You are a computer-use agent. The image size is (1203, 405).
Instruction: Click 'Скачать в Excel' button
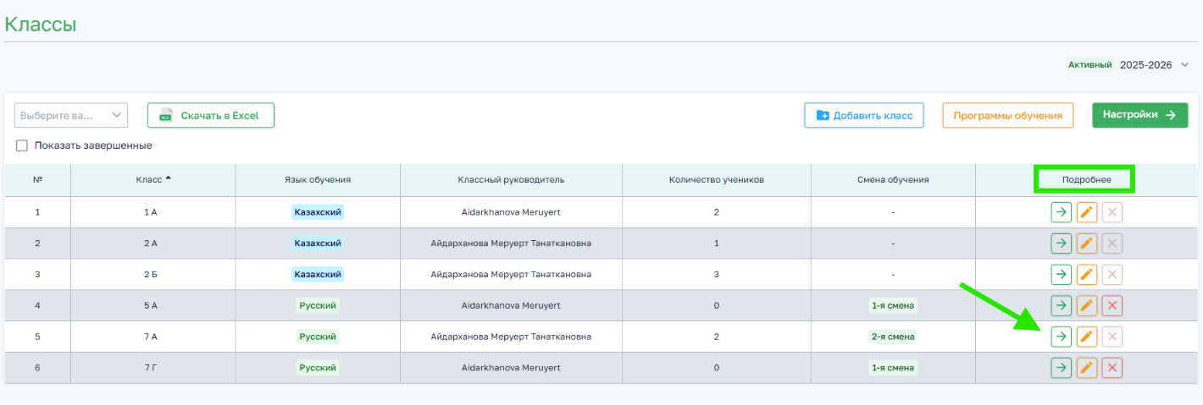[x=211, y=115]
